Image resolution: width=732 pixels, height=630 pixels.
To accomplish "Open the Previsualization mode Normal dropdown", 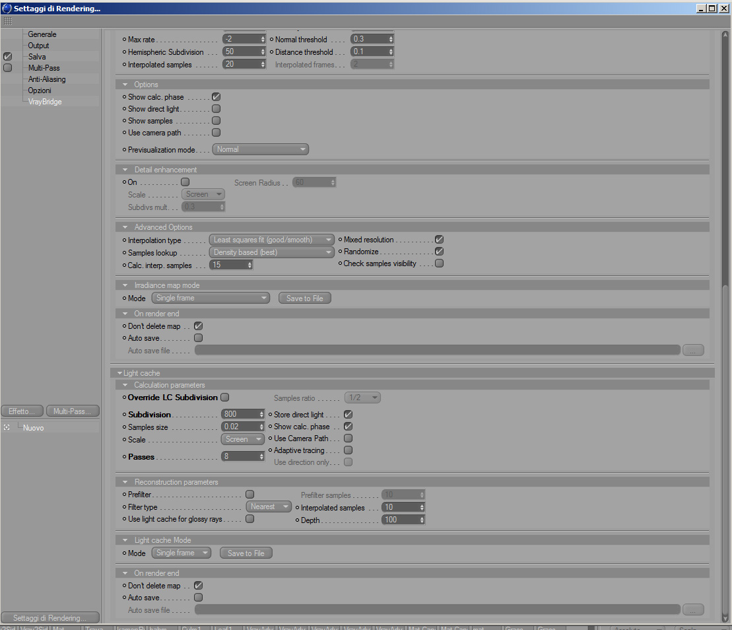I will point(261,149).
